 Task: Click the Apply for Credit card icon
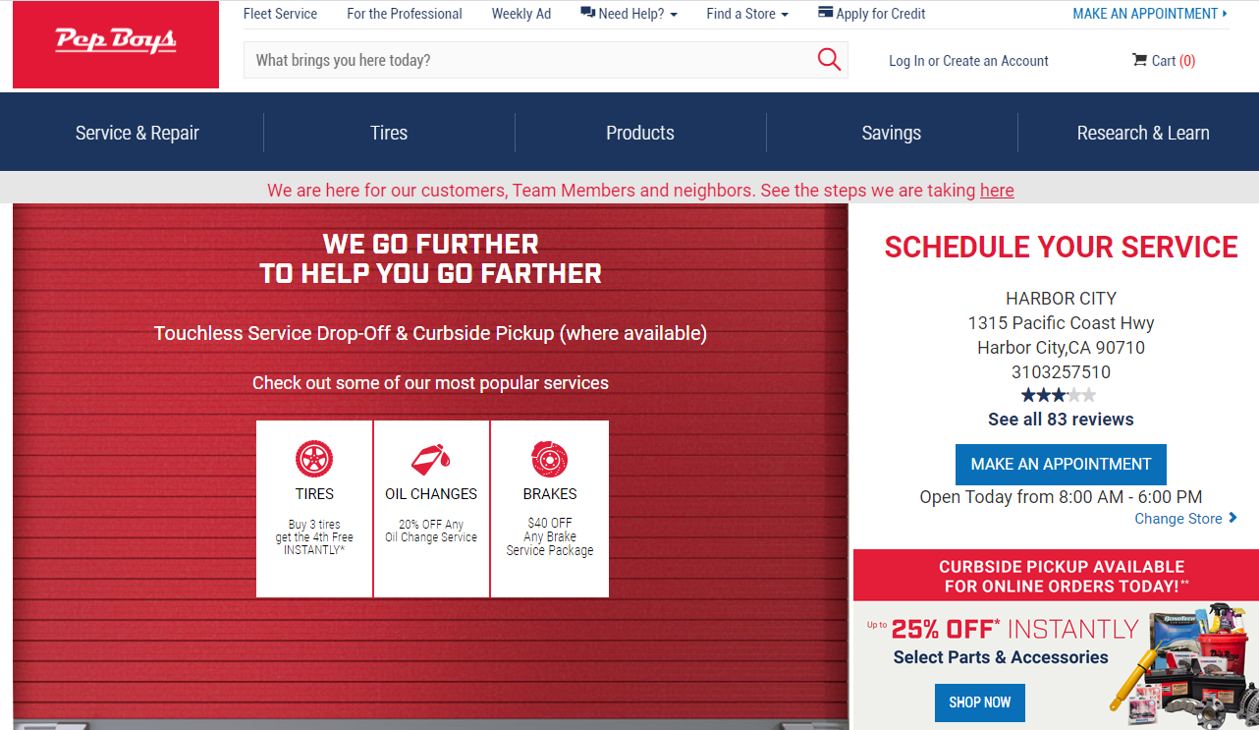pos(825,13)
